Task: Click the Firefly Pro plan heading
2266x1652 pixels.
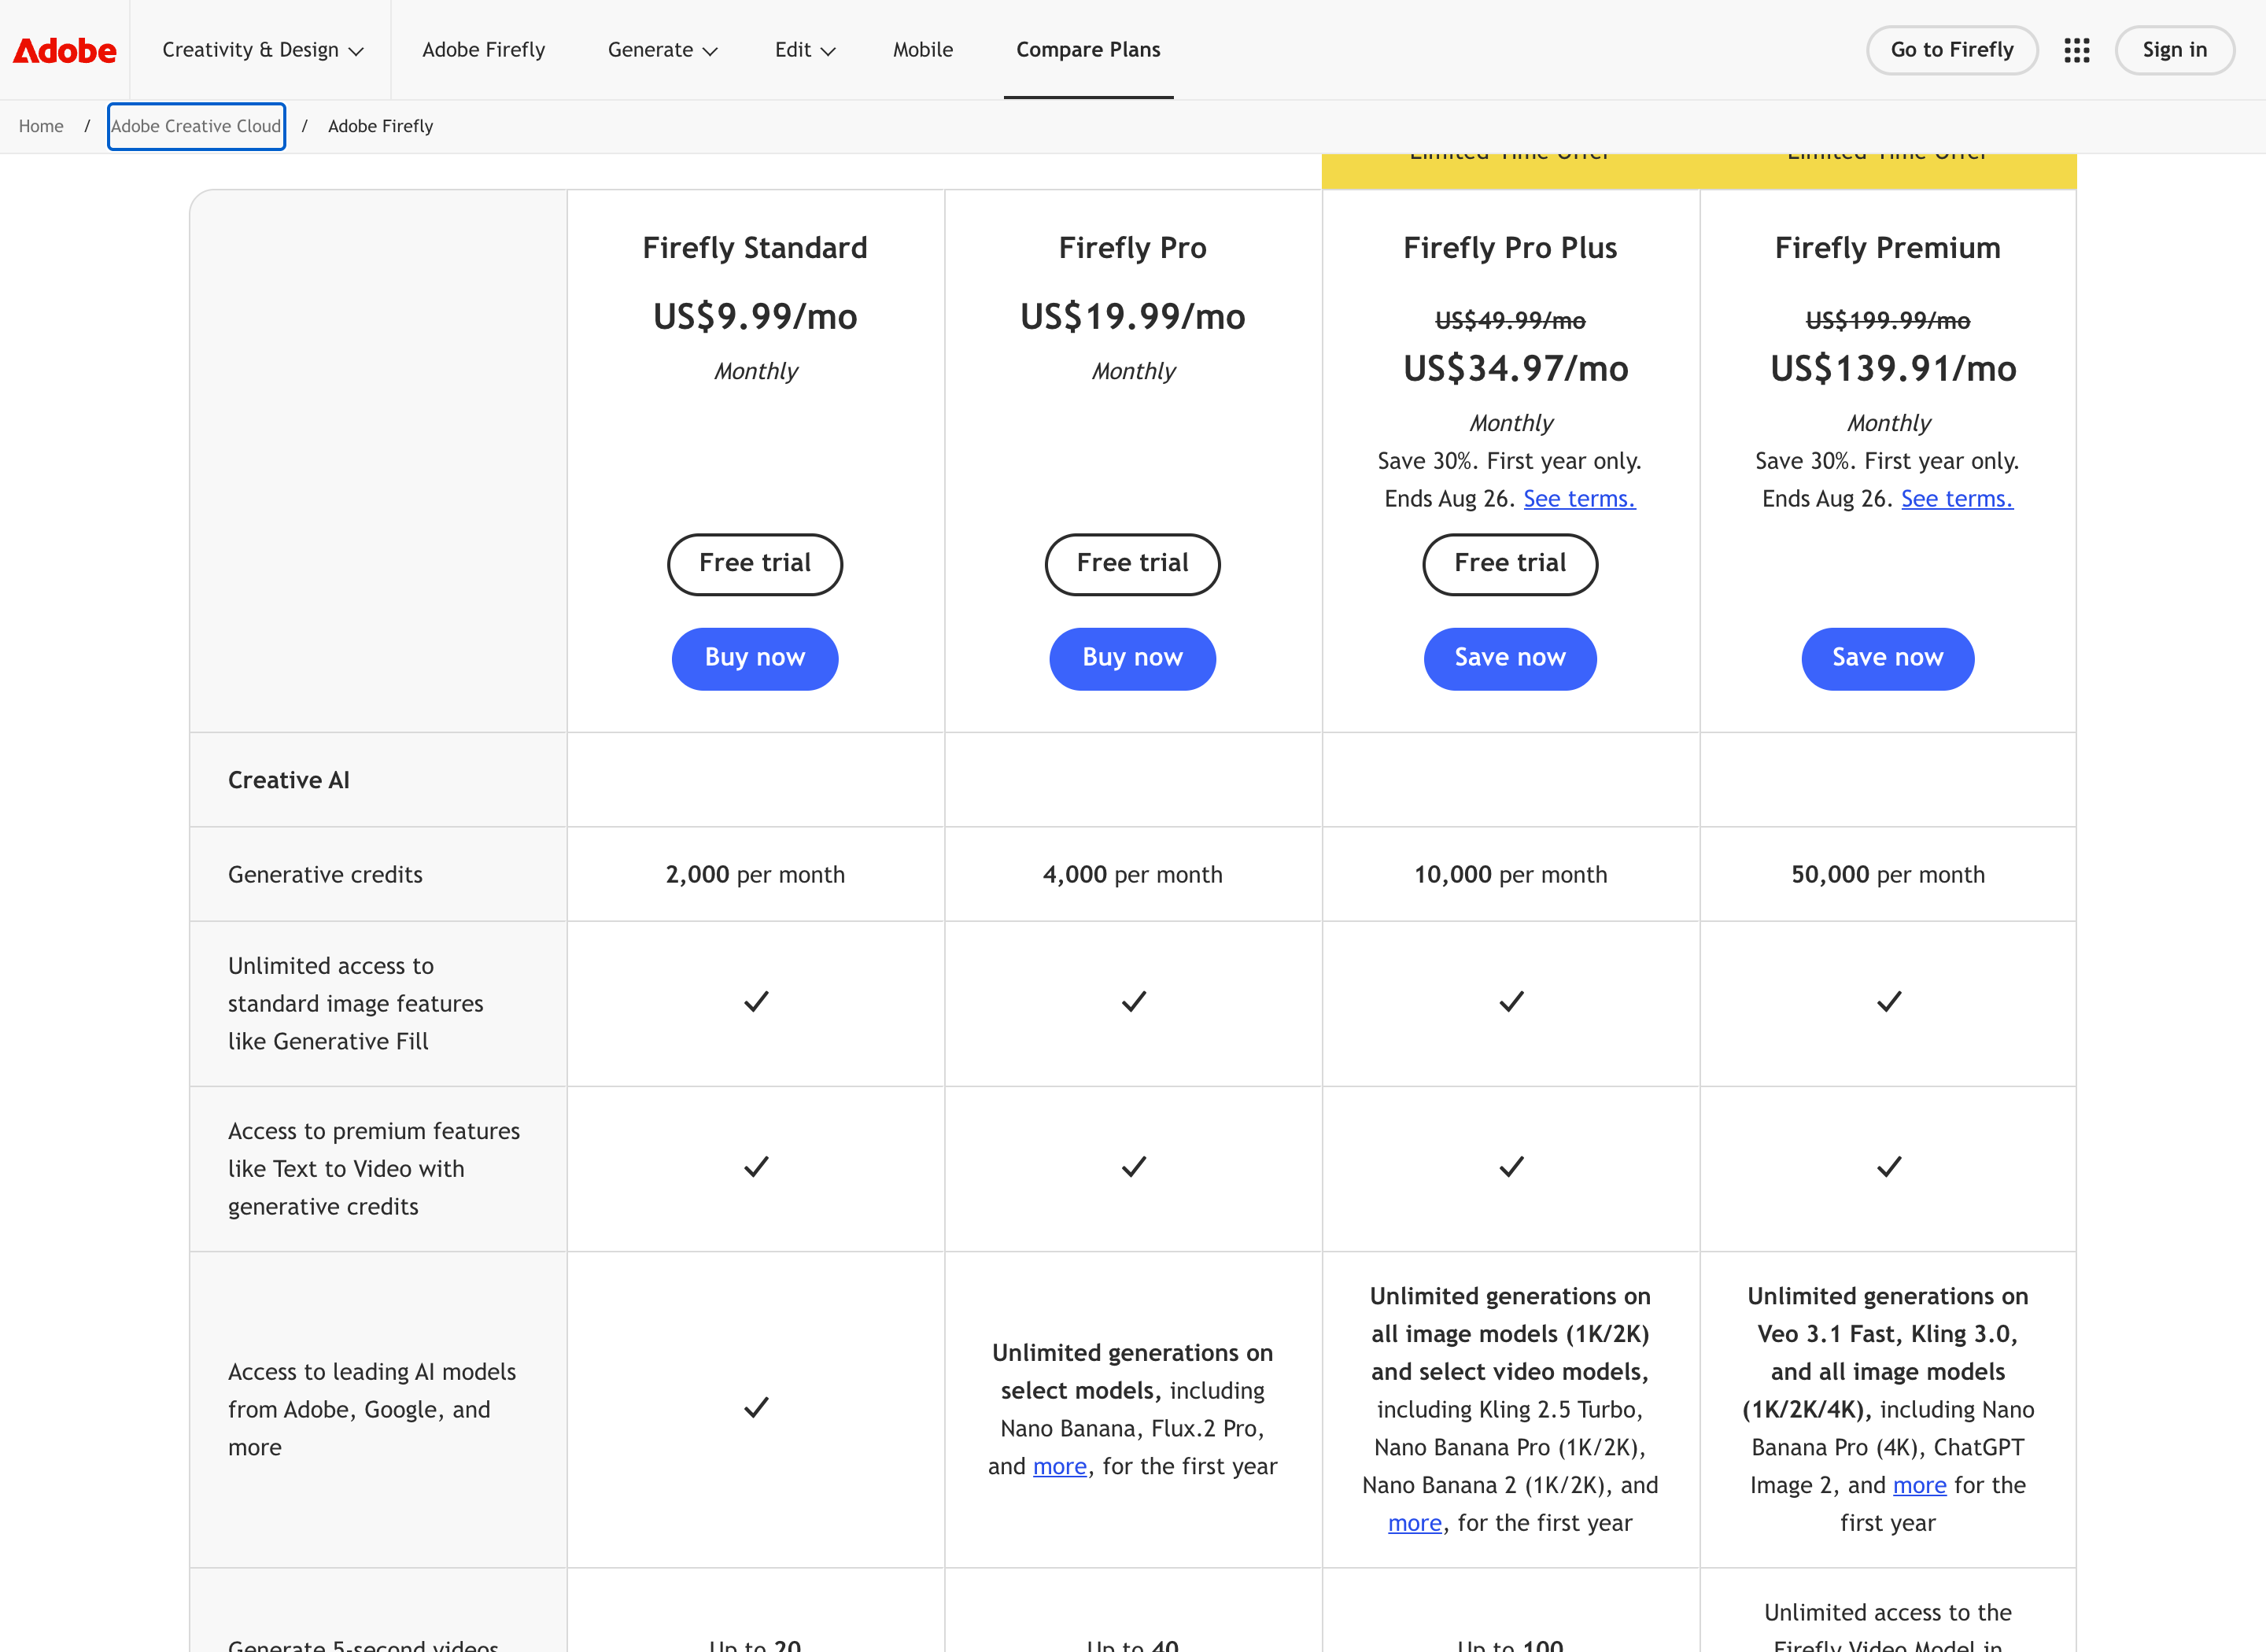Action: click(x=1133, y=248)
